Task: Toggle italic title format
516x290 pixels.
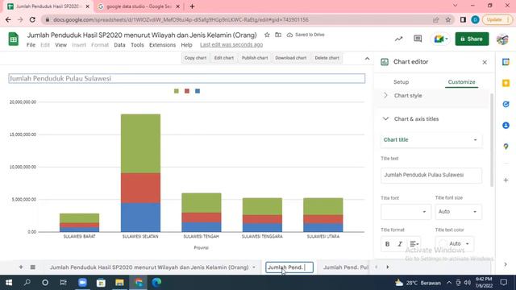Action: (x=400, y=244)
